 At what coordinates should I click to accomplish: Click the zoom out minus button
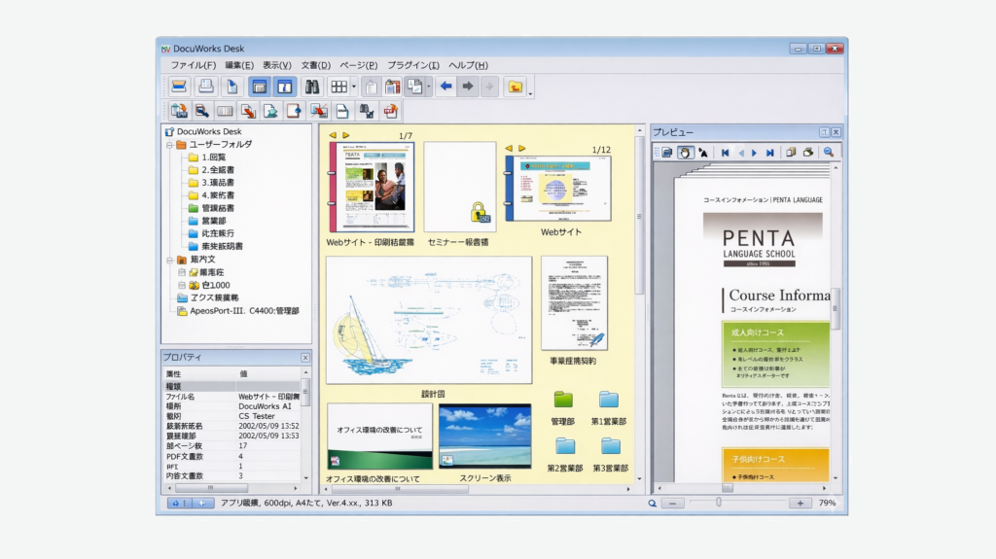(673, 503)
